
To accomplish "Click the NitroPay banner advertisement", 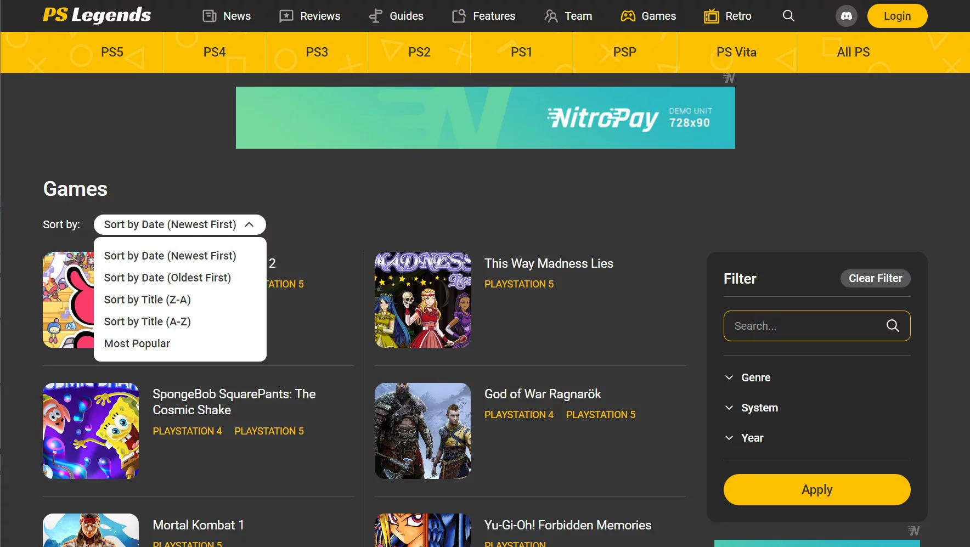I will point(485,117).
